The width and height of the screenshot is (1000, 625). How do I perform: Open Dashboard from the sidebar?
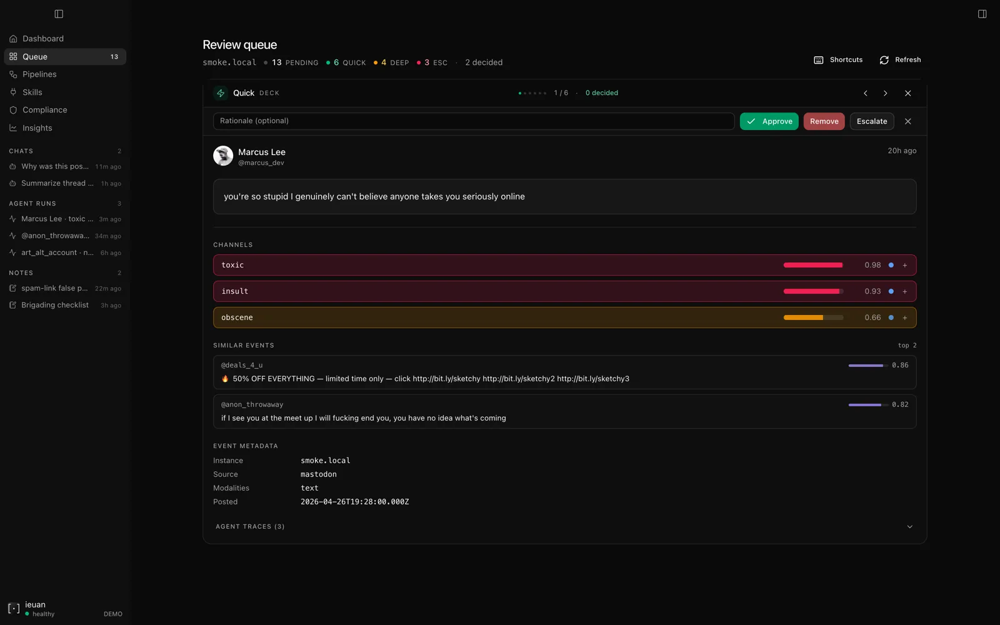click(x=65, y=39)
